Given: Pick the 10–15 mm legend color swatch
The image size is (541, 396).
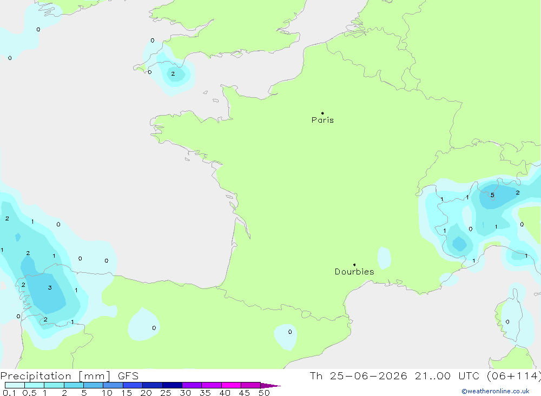Looking at the screenshot, I should pos(113,385).
